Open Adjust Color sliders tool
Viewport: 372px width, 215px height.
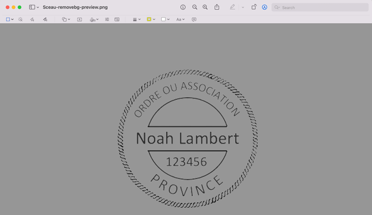tap(107, 19)
